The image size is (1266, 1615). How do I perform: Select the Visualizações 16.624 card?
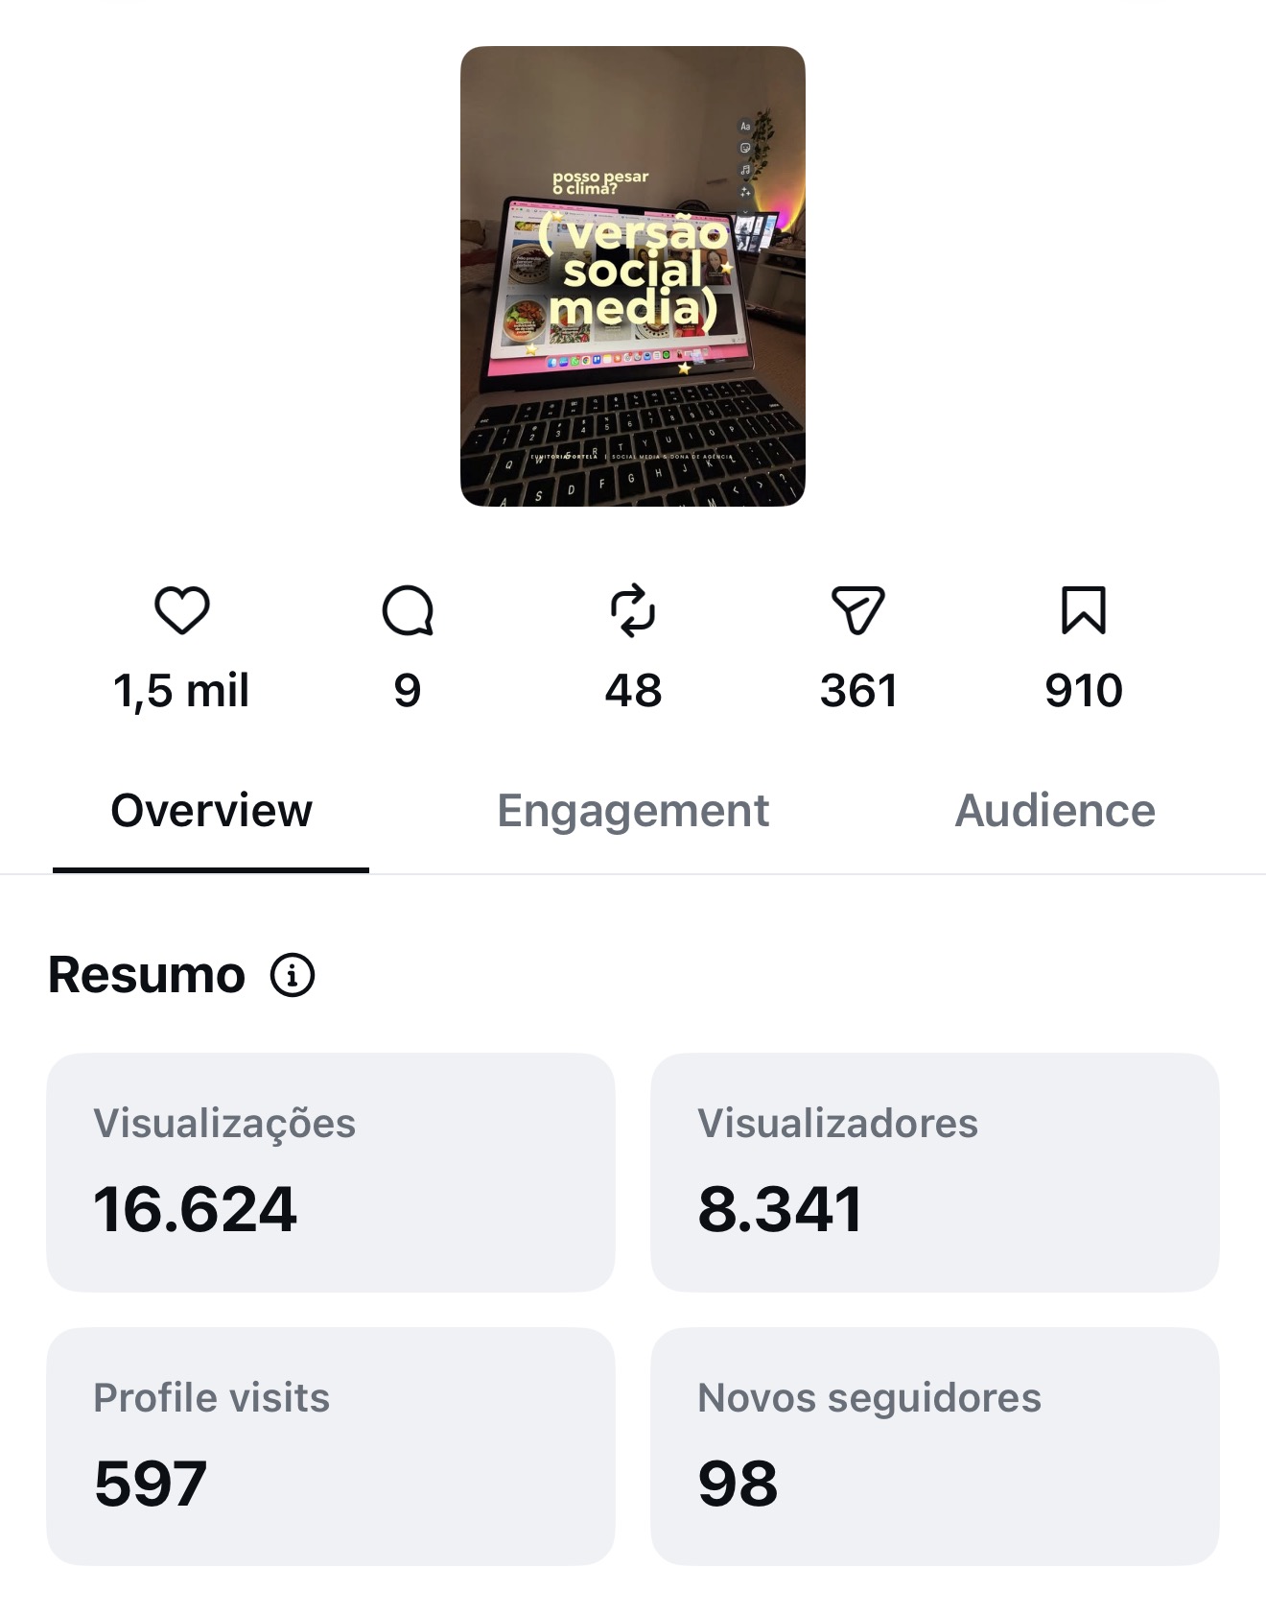[x=331, y=1173]
